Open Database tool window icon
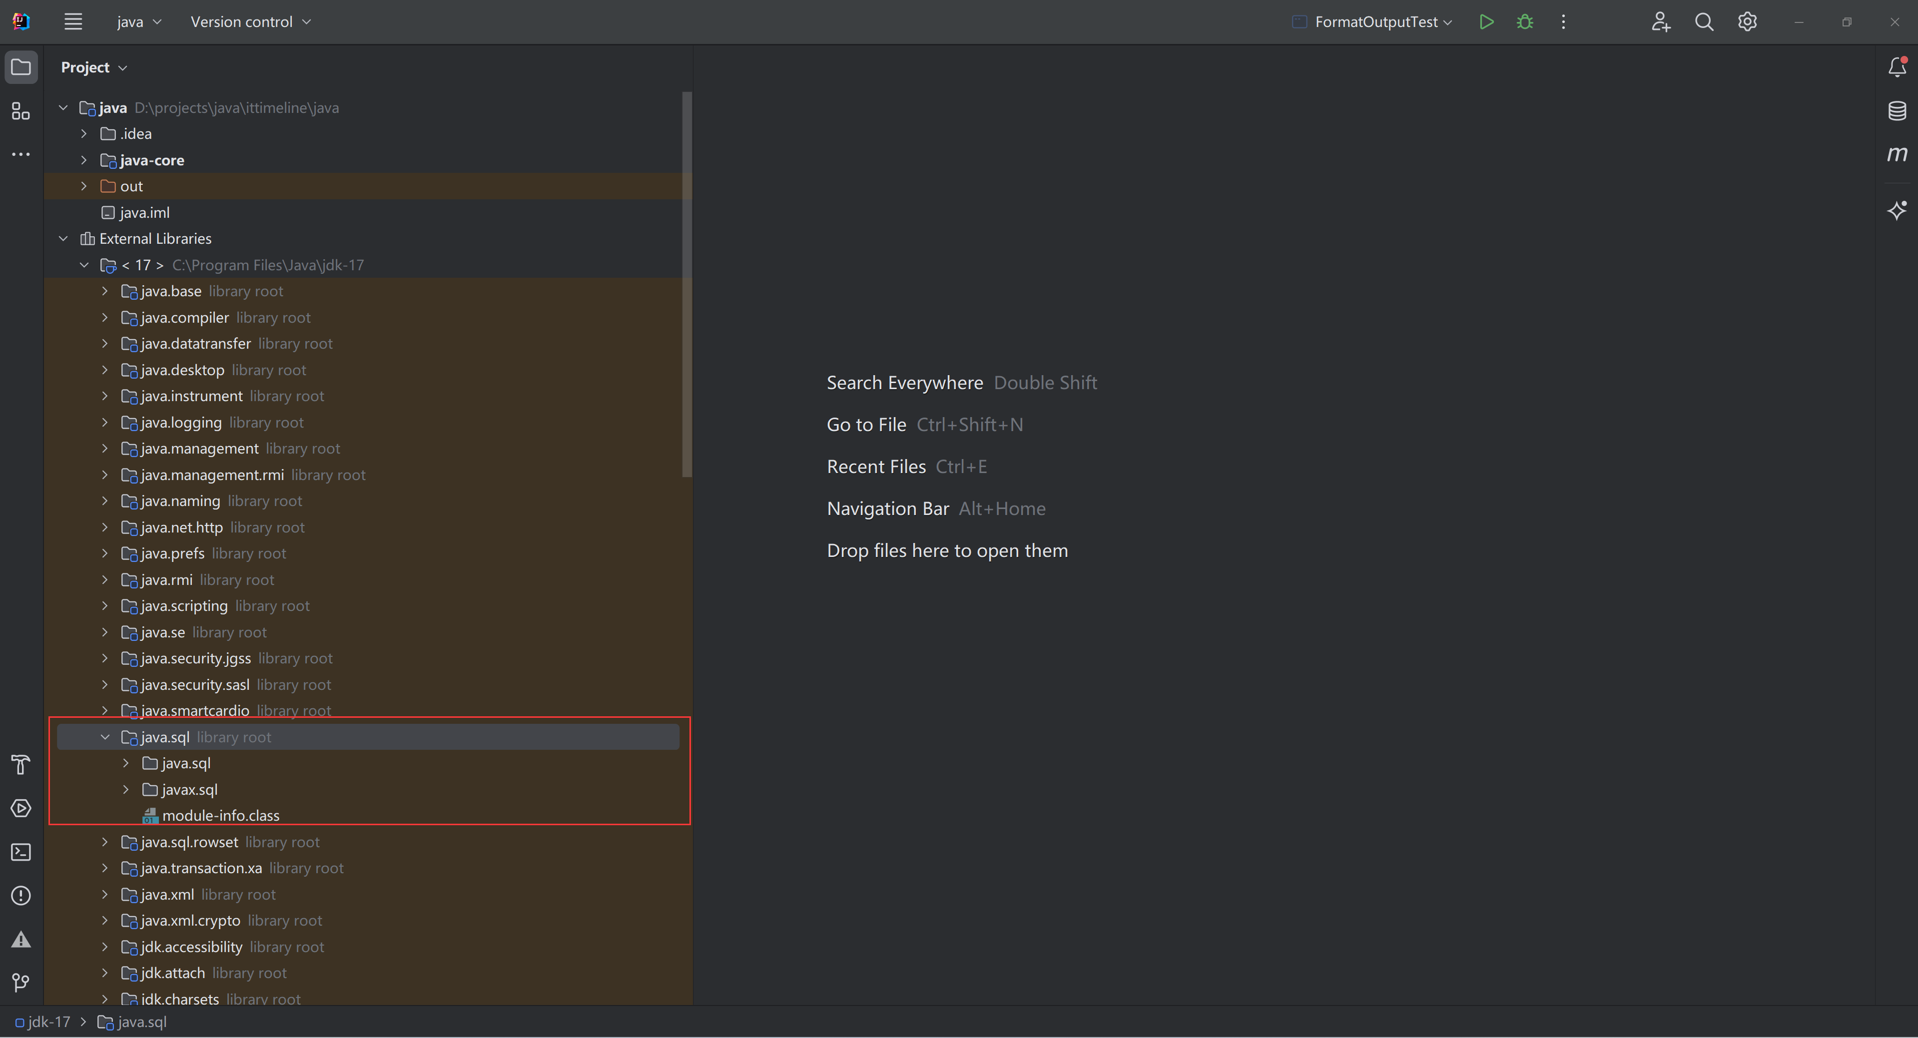Screen dimensions: 1918x1038 point(1897,111)
